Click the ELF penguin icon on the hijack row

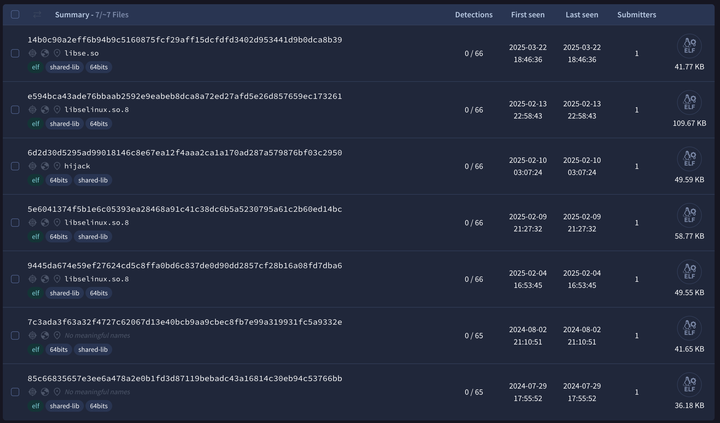tap(690, 159)
